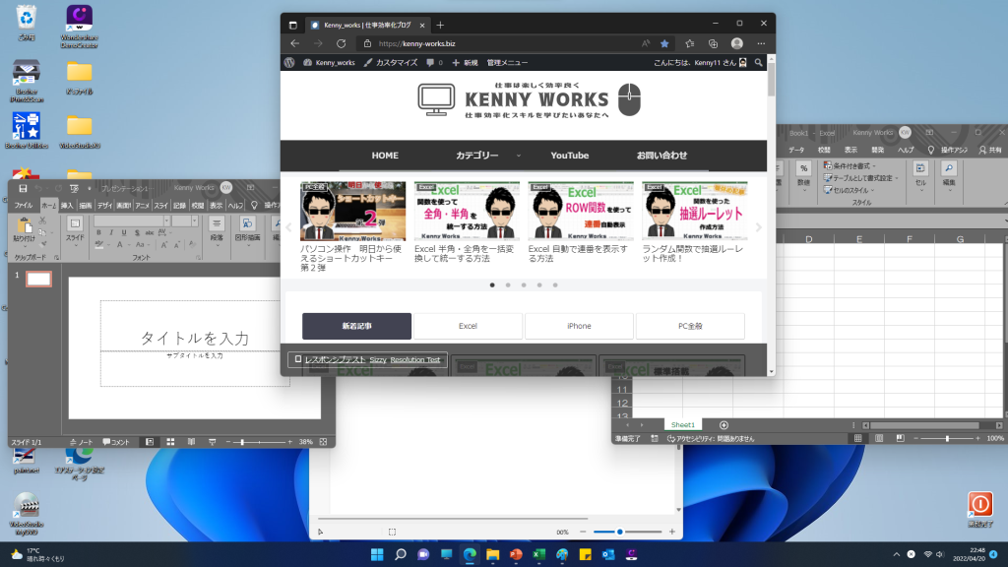Toggle underline formatting in PowerPoint
1008x567 pixels.
[x=124, y=233]
